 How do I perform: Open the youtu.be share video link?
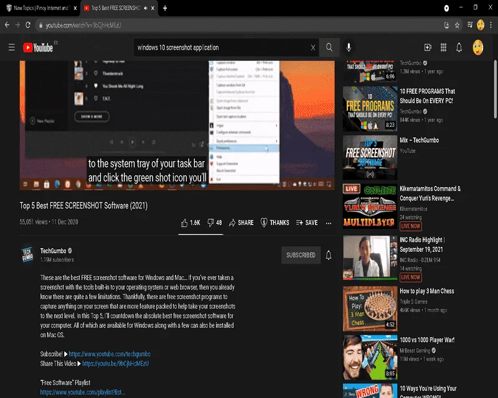[116, 363]
